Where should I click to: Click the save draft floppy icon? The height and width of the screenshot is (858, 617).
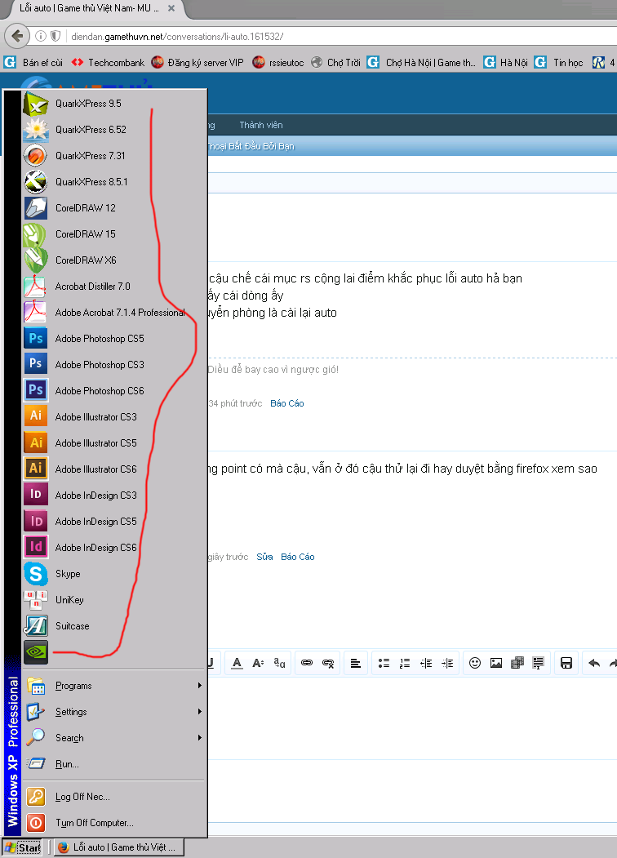point(566,663)
